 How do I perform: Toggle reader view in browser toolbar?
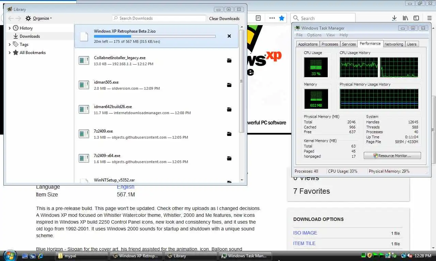(x=258, y=18)
